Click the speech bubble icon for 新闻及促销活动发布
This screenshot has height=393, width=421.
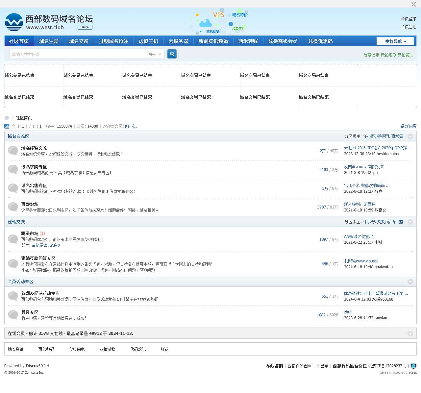click(x=13, y=296)
